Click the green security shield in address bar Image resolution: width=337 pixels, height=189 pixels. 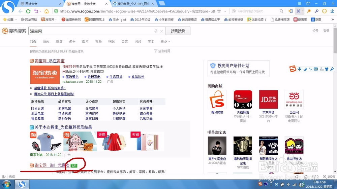pos(56,11)
